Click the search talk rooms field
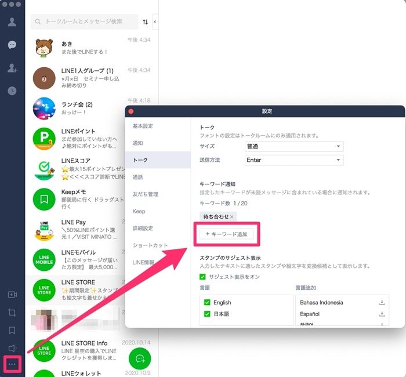This screenshot has height=377, width=406. click(x=85, y=21)
